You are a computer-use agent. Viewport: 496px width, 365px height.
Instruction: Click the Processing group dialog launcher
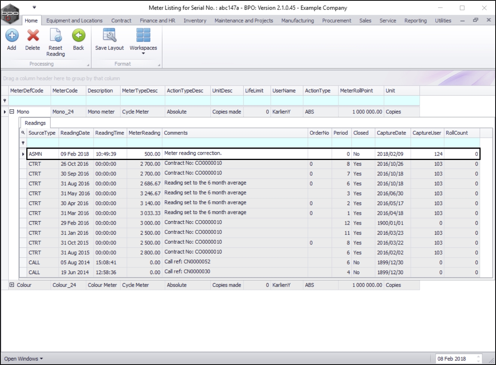tap(88, 65)
